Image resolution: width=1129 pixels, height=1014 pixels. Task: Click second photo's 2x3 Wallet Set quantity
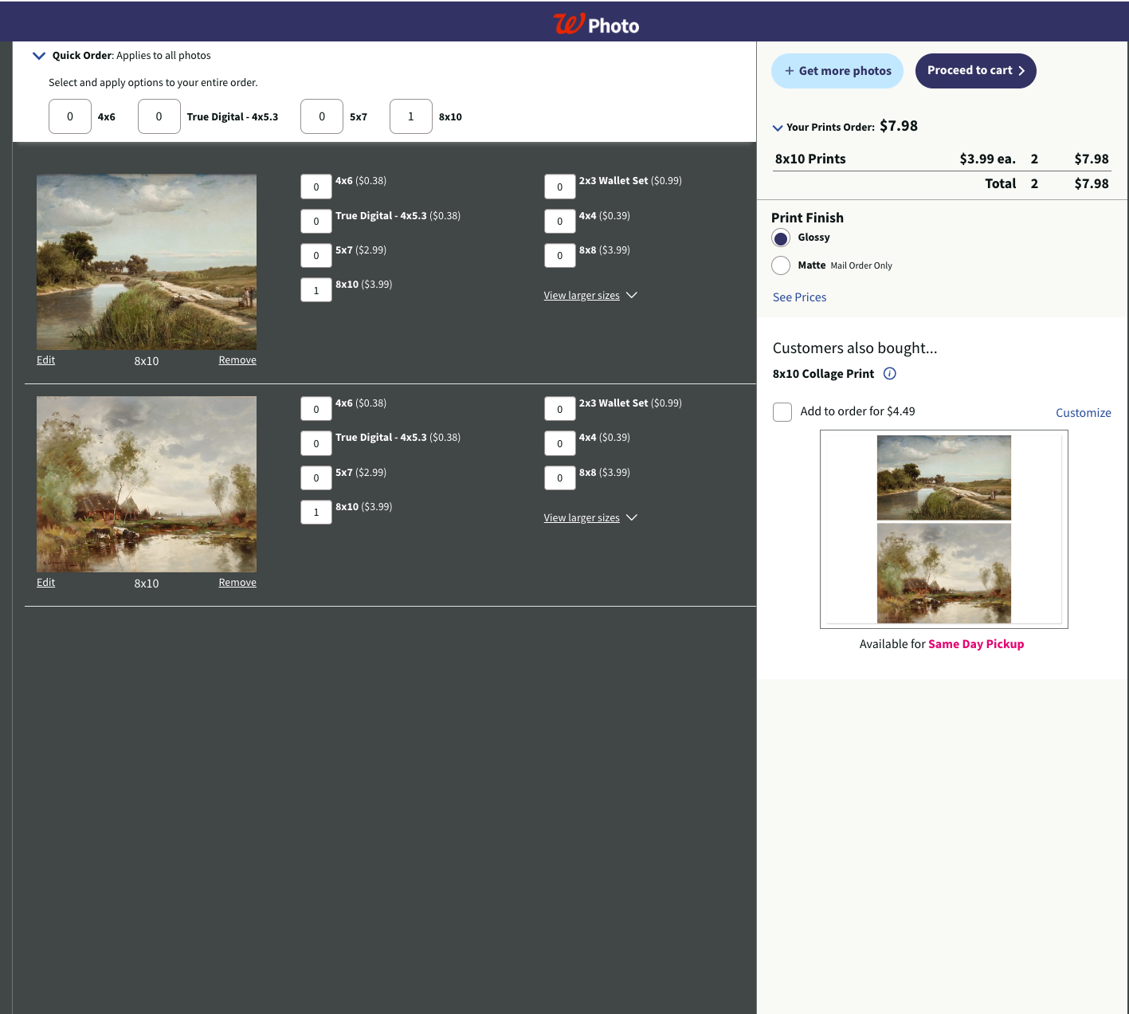[x=560, y=409]
